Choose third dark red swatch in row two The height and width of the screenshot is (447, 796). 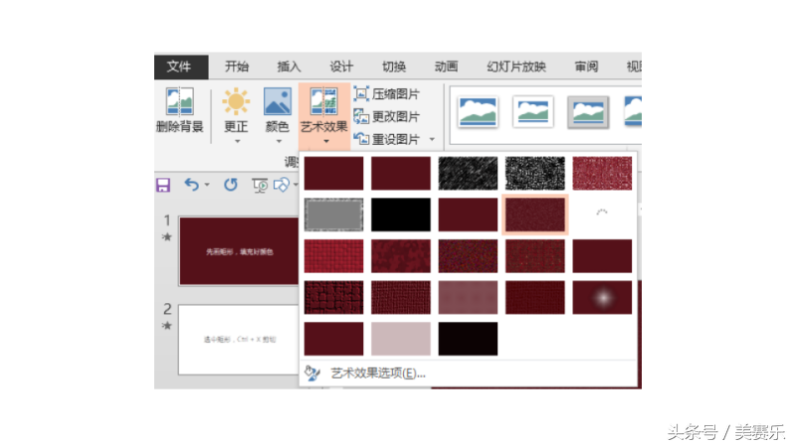point(468,215)
